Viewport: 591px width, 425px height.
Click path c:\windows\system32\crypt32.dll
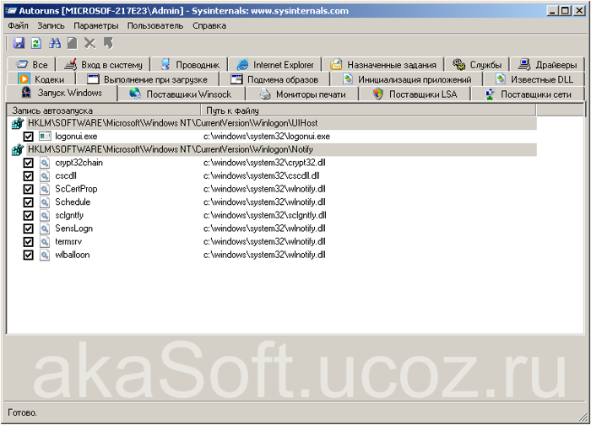264,163
